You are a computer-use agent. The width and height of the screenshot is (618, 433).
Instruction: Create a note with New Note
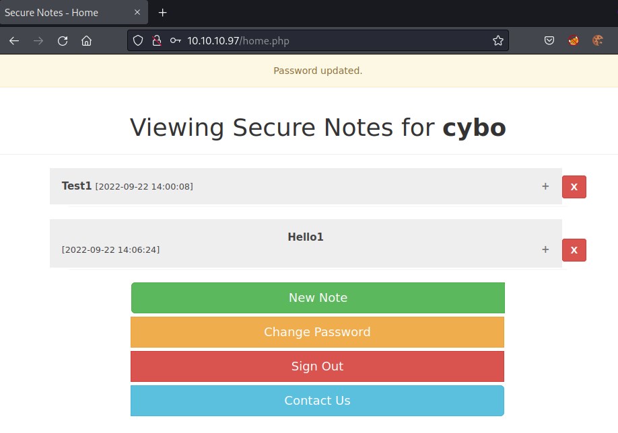318,298
